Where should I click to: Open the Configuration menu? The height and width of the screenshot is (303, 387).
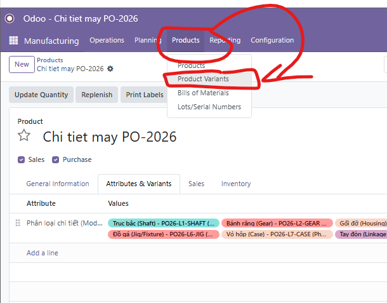(x=272, y=40)
